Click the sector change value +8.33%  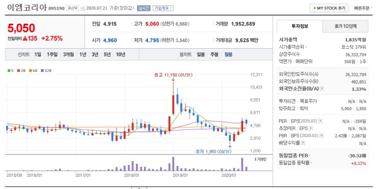point(358,163)
